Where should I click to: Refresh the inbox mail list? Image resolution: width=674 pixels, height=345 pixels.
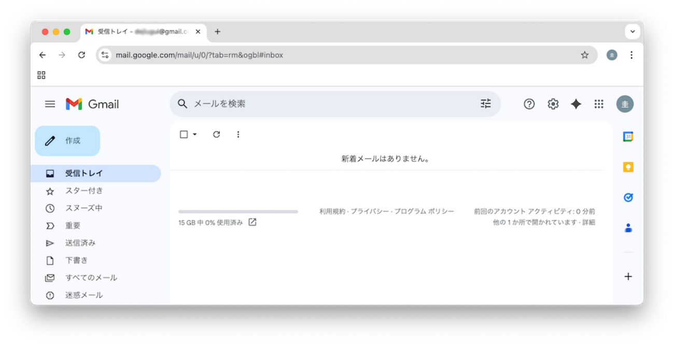tap(217, 134)
